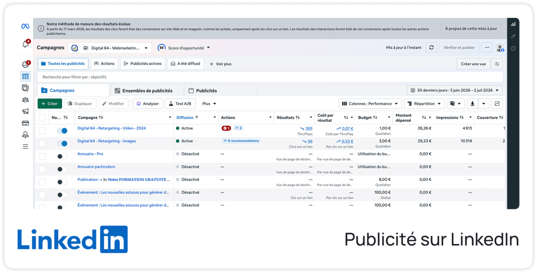Click the bar chart icon in dark panel
Viewport: 537px width, 273px height.
coord(513,24)
